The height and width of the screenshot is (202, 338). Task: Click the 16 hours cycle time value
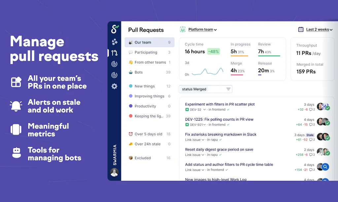coord(195,51)
